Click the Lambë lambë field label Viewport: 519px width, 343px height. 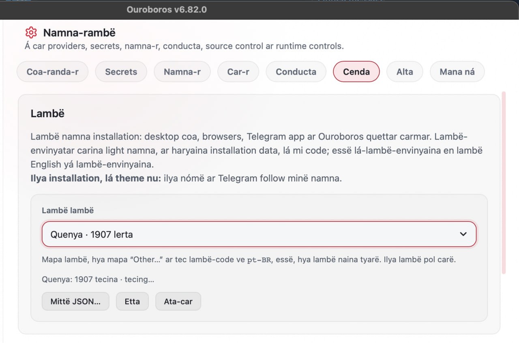coord(68,210)
